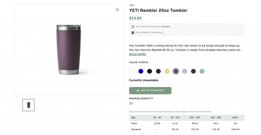Screen dimensions: 261x135
Task: Click the star favorite icon on product image
Action: [x=117, y=10]
